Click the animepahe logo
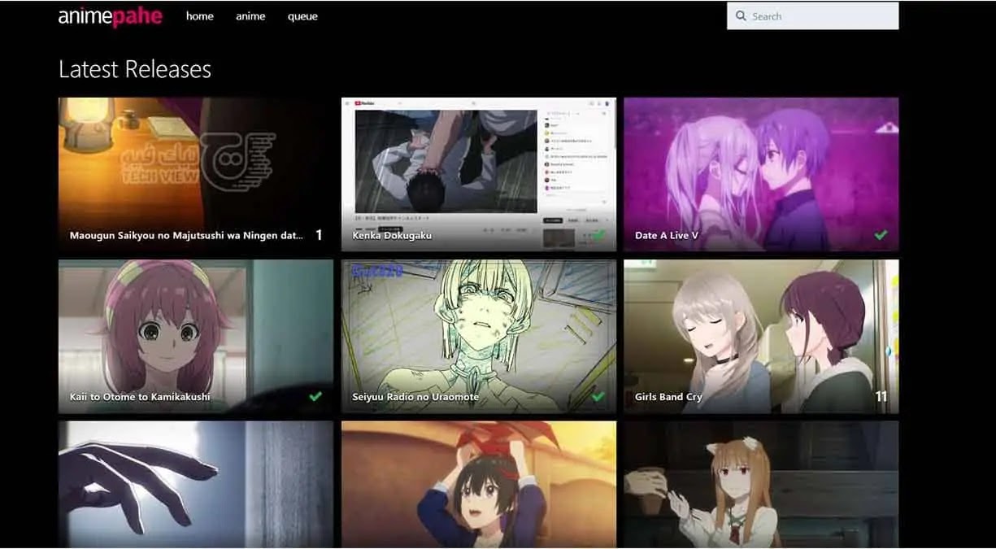This screenshot has height=549, width=996. pos(110,16)
